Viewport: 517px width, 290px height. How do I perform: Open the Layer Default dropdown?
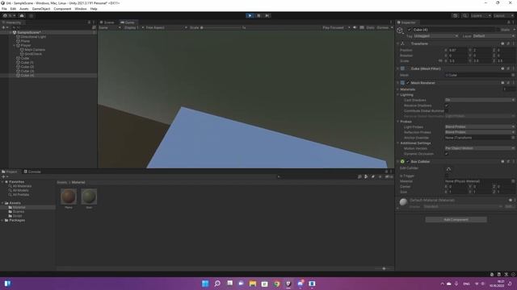tap(494, 35)
